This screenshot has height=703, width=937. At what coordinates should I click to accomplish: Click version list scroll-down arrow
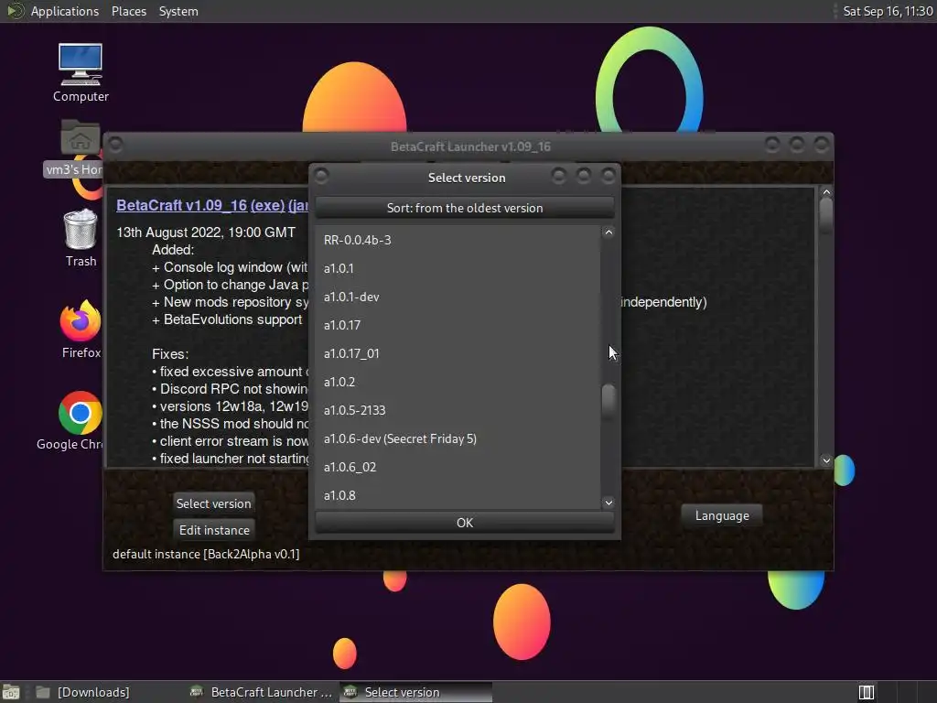point(609,503)
